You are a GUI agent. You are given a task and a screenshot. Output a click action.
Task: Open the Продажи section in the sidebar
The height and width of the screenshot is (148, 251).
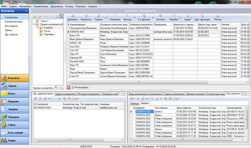point(15,102)
